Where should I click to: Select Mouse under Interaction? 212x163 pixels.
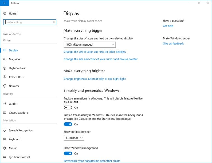13,148
